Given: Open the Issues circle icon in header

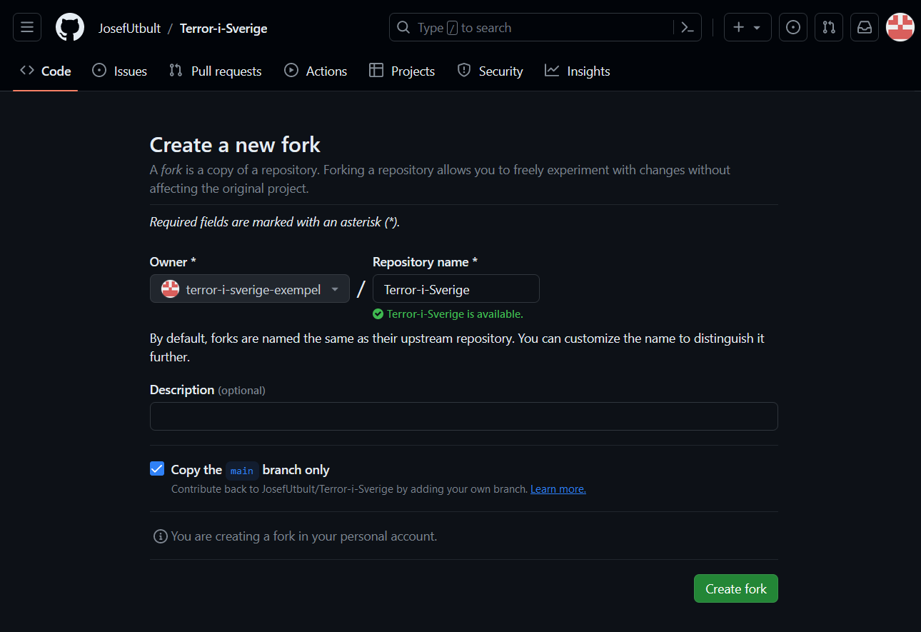Looking at the screenshot, I should tap(793, 27).
